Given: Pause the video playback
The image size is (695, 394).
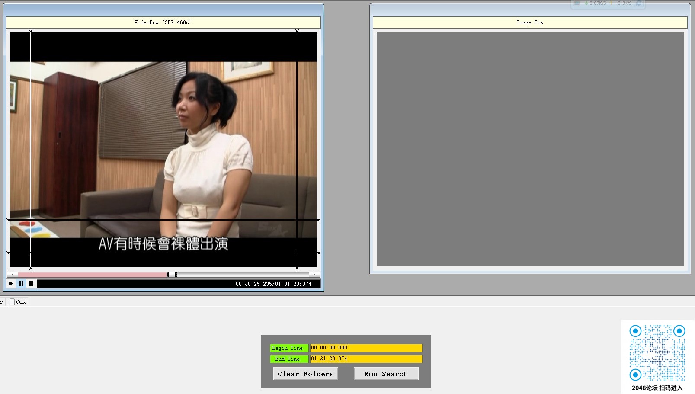Looking at the screenshot, I should [x=21, y=284].
